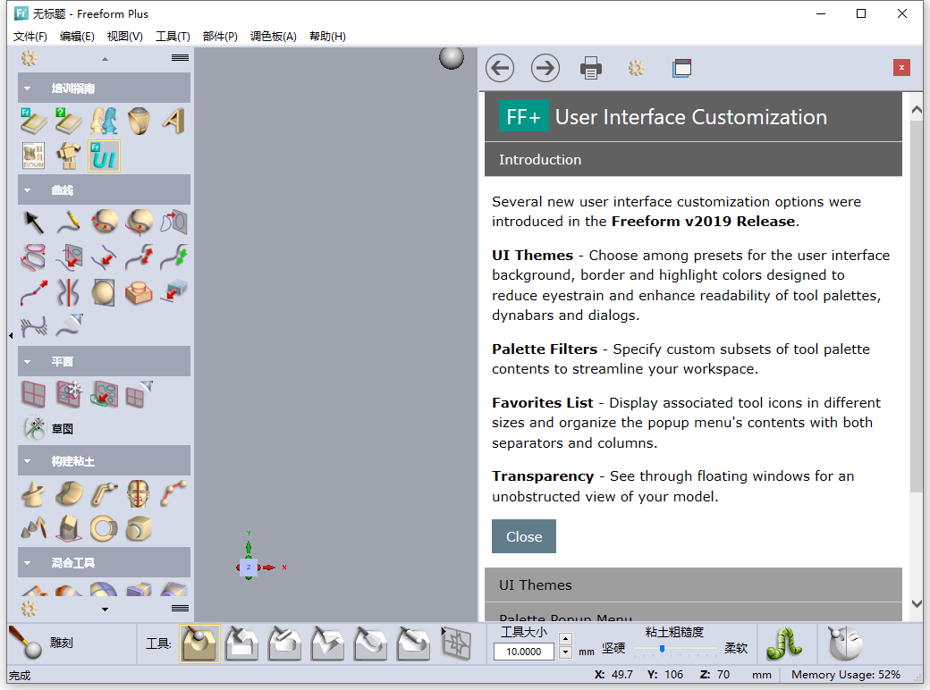930x690 pixels.
Task: Open the 文件(F) menu
Action: pyautogui.click(x=30, y=36)
